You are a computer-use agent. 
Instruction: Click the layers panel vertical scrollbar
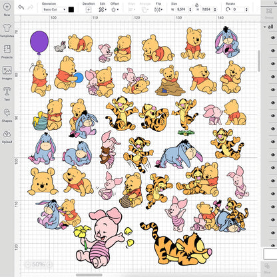(258, 61)
